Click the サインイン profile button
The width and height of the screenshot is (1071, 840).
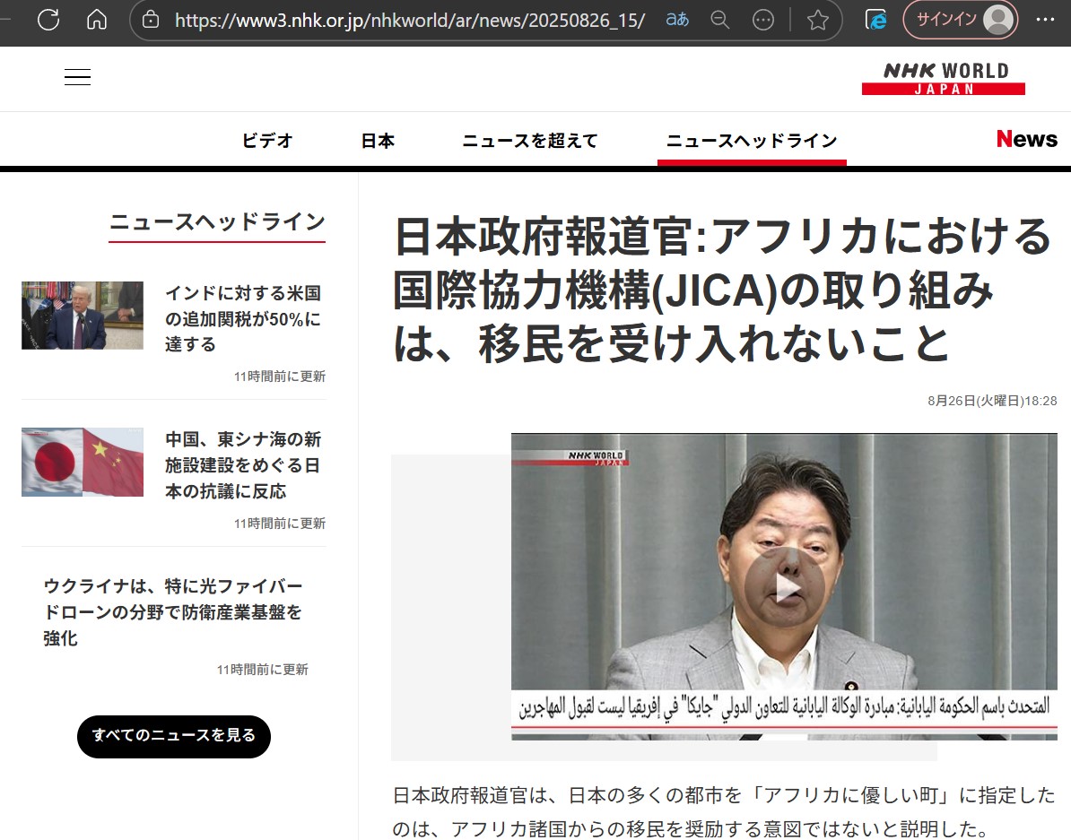961,19
